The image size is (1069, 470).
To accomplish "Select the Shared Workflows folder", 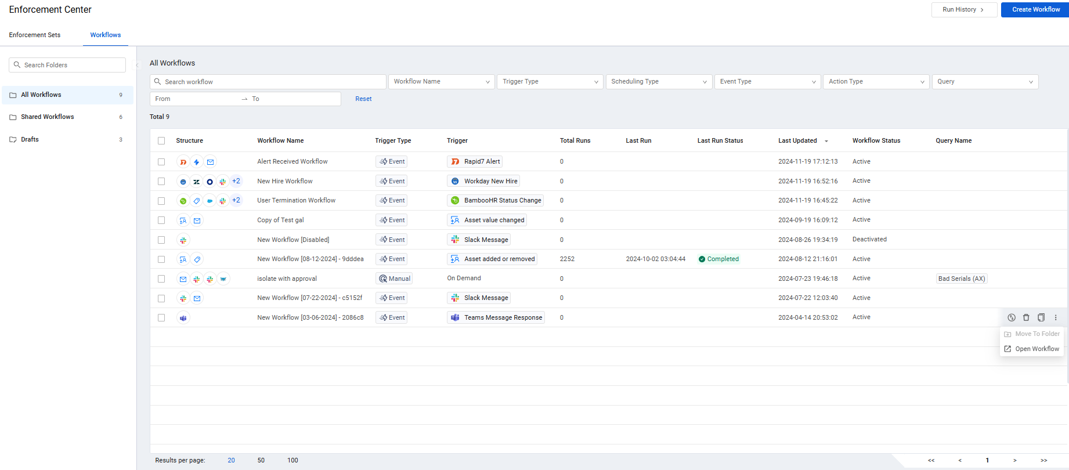I will point(67,117).
